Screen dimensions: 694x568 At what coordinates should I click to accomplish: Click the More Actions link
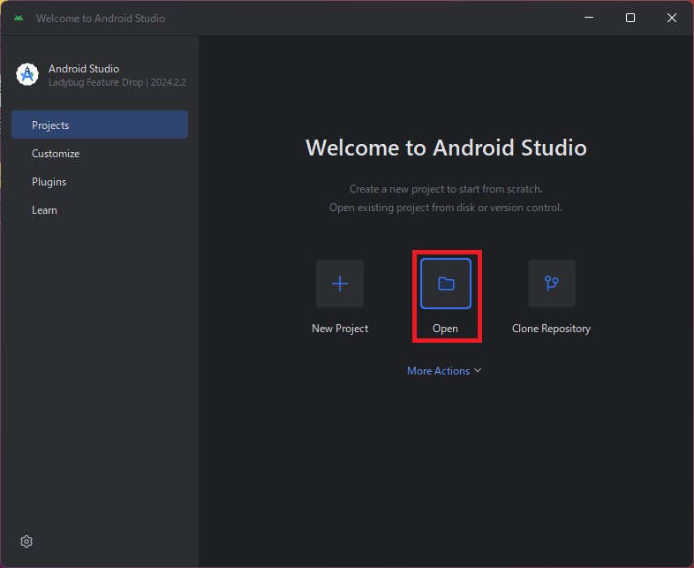click(438, 371)
